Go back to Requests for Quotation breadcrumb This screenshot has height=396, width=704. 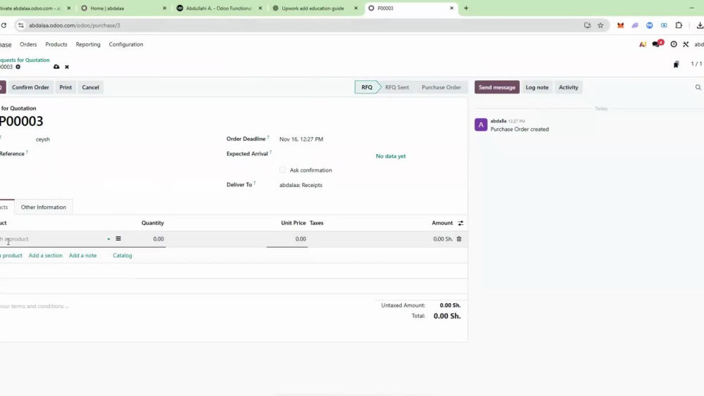pyautogui.click(x=25, y=60)
